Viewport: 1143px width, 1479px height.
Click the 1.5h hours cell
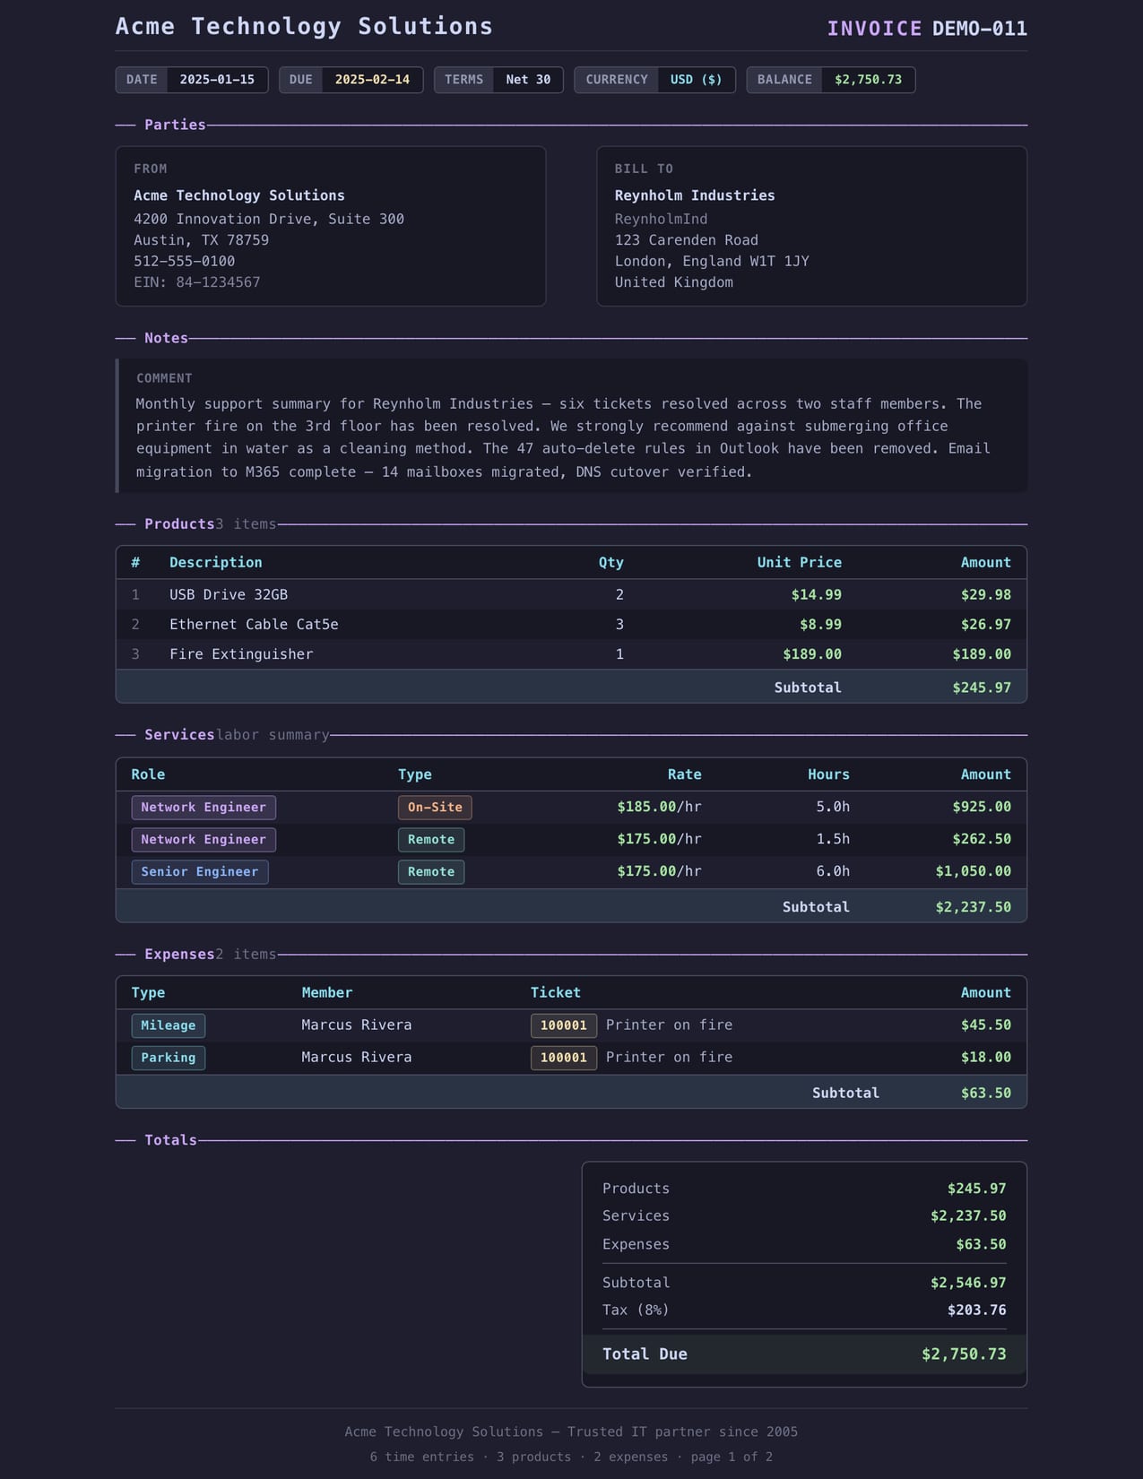(833, 839)
